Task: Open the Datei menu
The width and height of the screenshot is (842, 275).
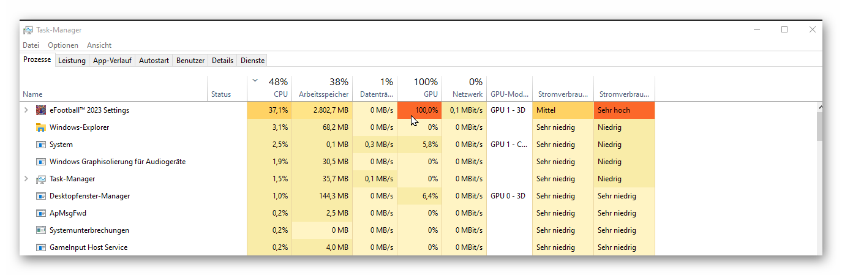Action: pos(31,45)
